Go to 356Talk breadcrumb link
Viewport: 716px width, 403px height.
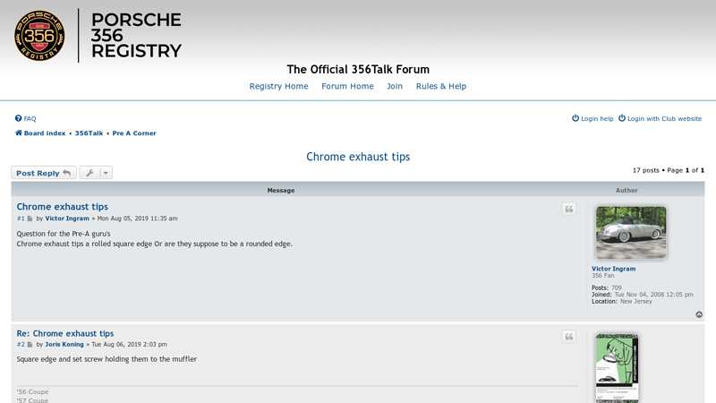click(89, 133)
